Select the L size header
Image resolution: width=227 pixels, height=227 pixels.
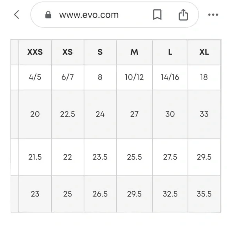(x=170, y=52)
